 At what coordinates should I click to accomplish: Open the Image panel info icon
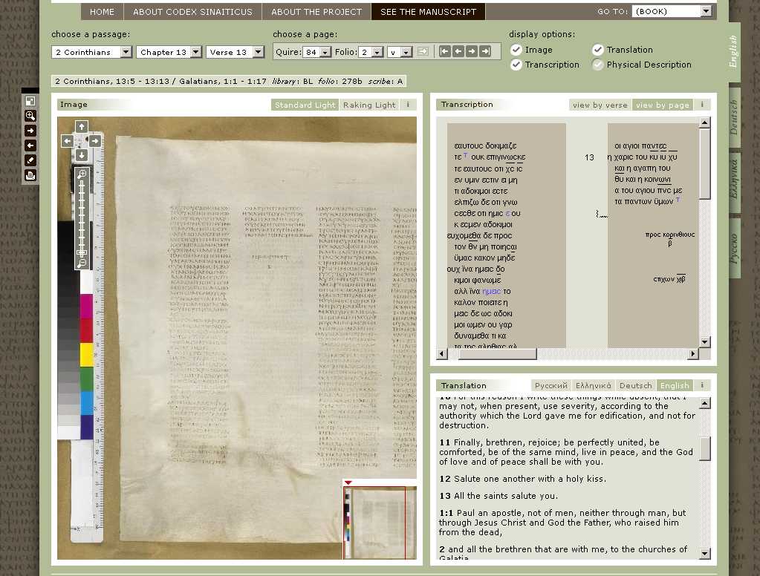(x=408, y=105)
